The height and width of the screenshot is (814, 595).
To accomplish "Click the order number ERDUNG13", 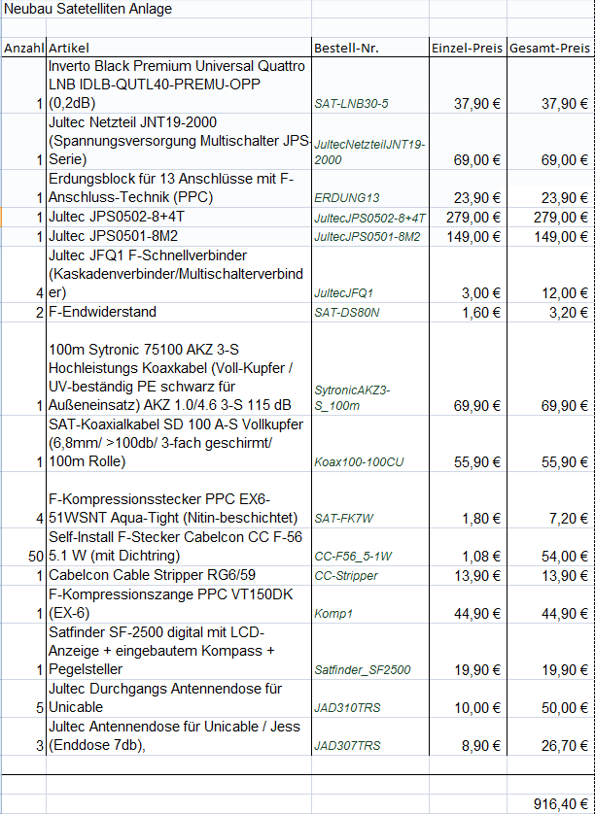I will point(346,198).
